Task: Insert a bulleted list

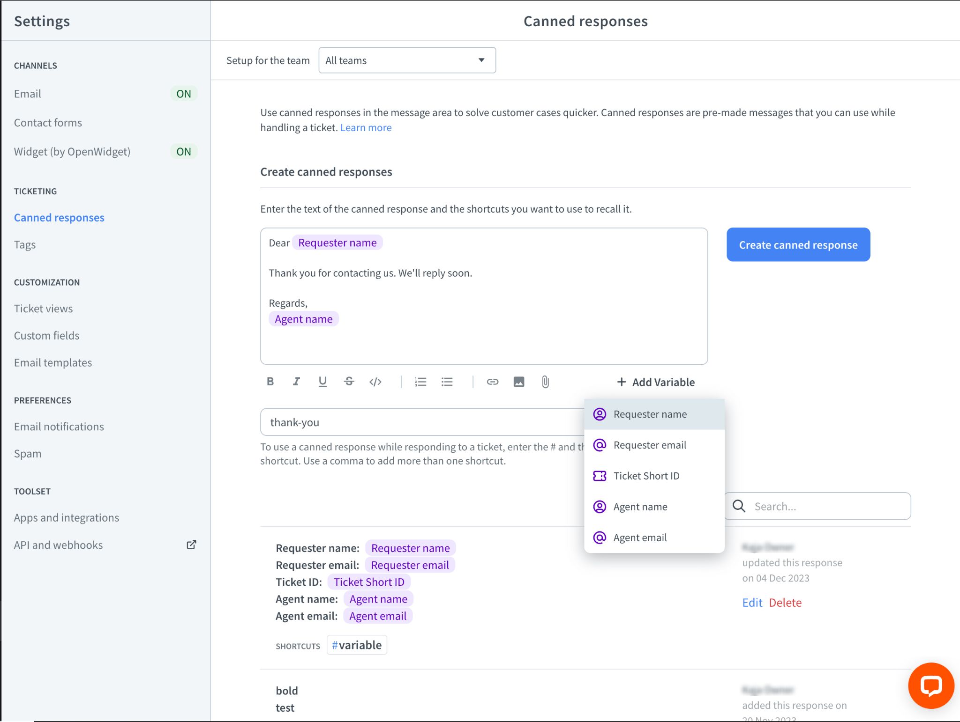Action: [x=447, y=382]
